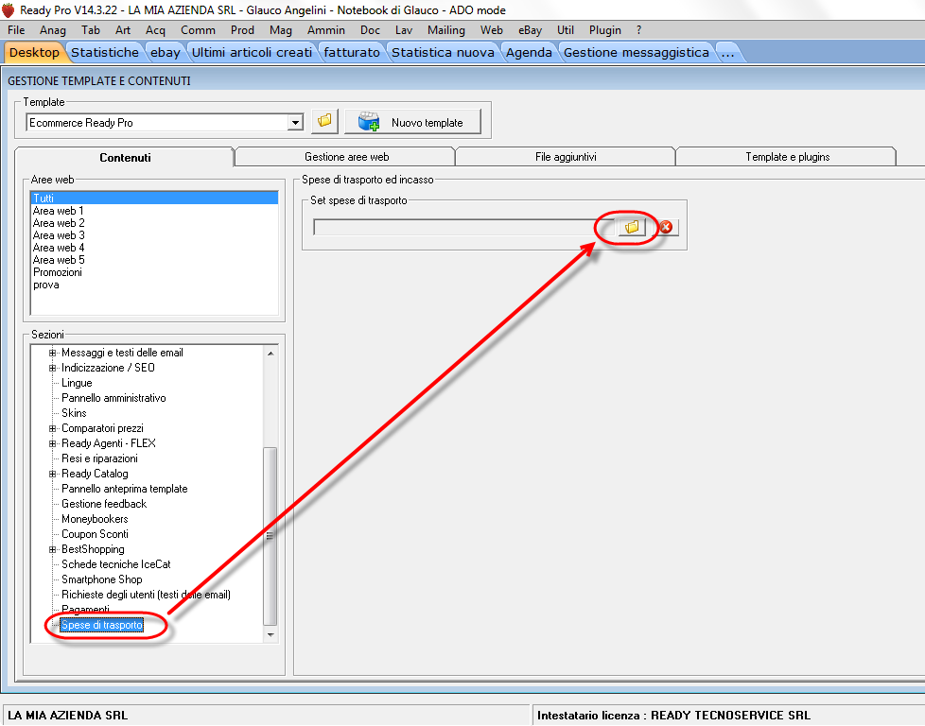The width and height of the screenshot is (925, 726).
Task: Switch to Ultimi articoli creati tab
Action: (252, 53)
